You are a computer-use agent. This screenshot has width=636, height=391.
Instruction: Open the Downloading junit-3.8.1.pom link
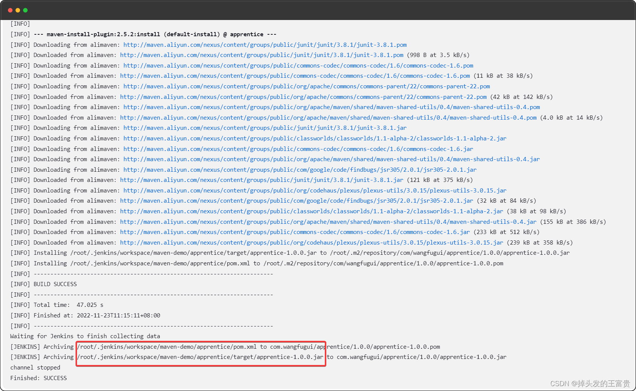click(265, 45)
